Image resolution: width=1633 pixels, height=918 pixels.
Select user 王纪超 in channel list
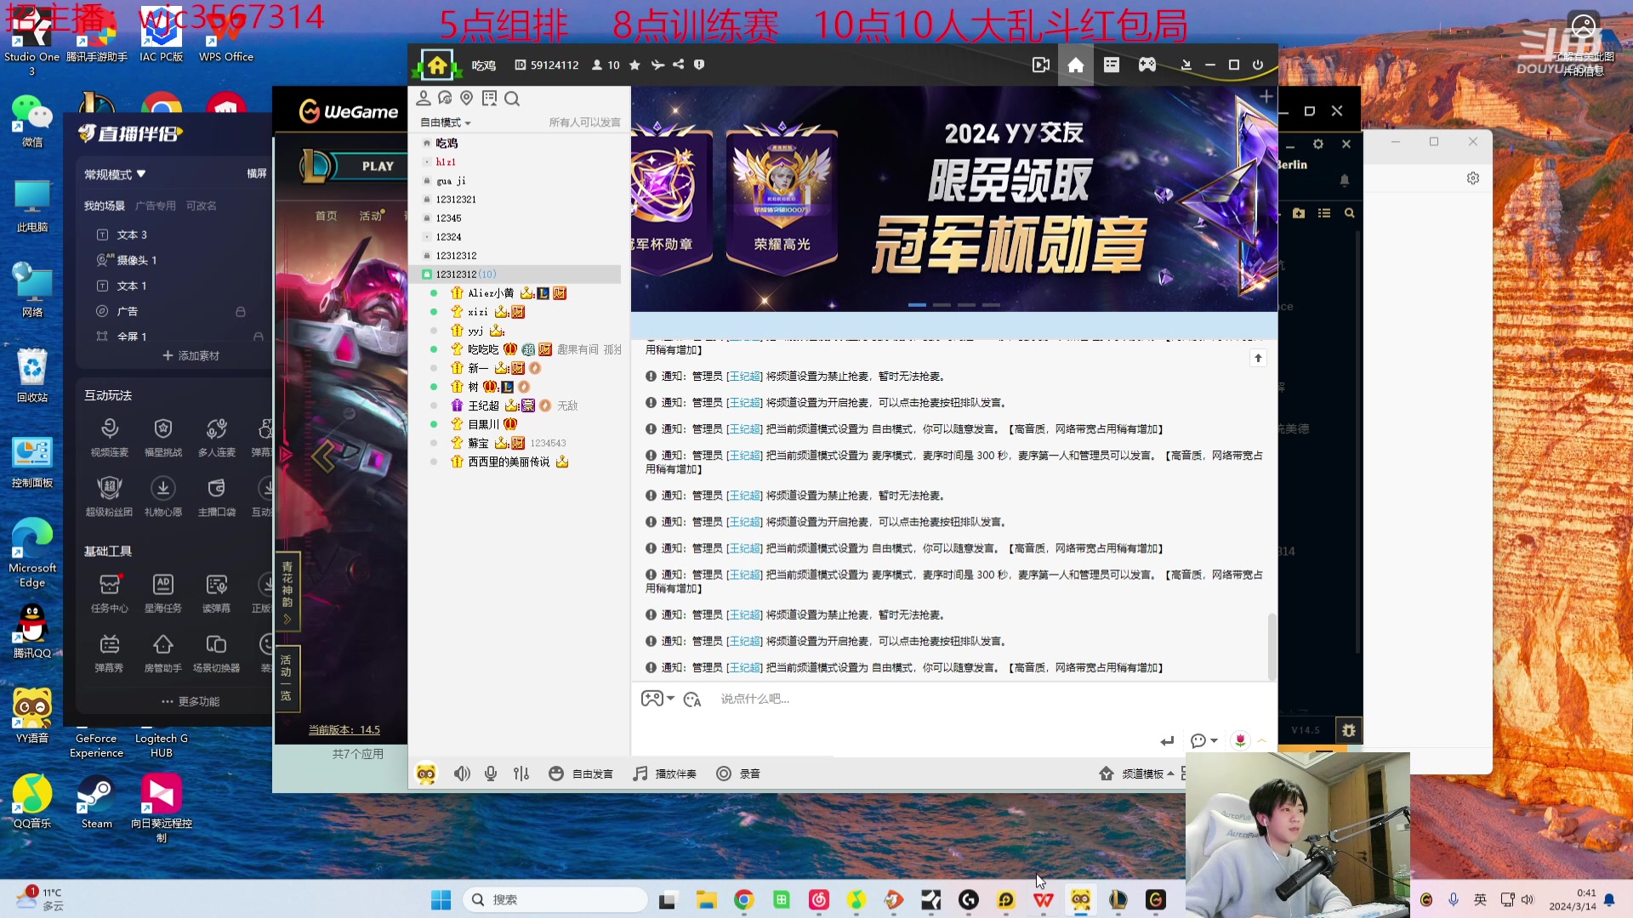[x=483, y=405]
